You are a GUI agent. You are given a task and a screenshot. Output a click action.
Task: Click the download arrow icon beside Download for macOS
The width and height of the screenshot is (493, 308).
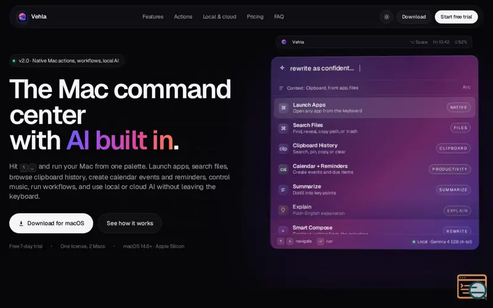coord(21,224)
